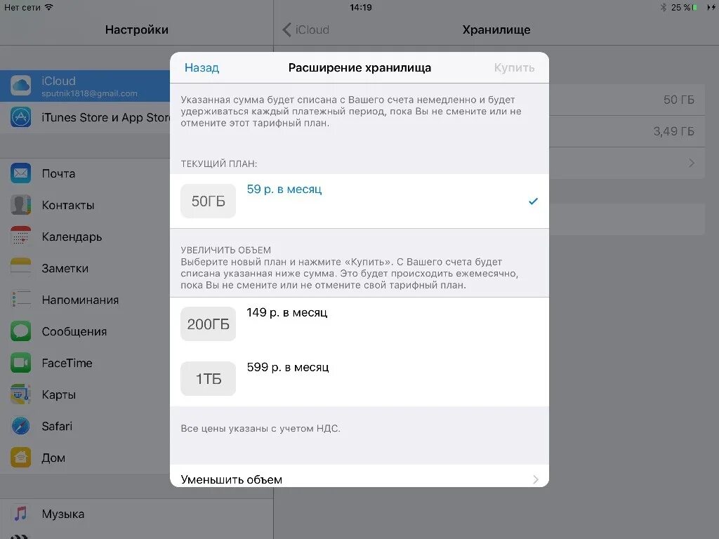Open Сообщения settings

(85, 331)
